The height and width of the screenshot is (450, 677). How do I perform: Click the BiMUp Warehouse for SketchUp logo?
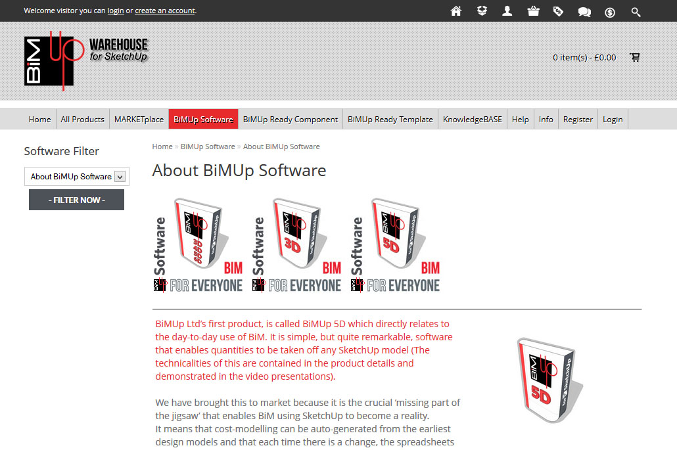(x=86, y=61)
